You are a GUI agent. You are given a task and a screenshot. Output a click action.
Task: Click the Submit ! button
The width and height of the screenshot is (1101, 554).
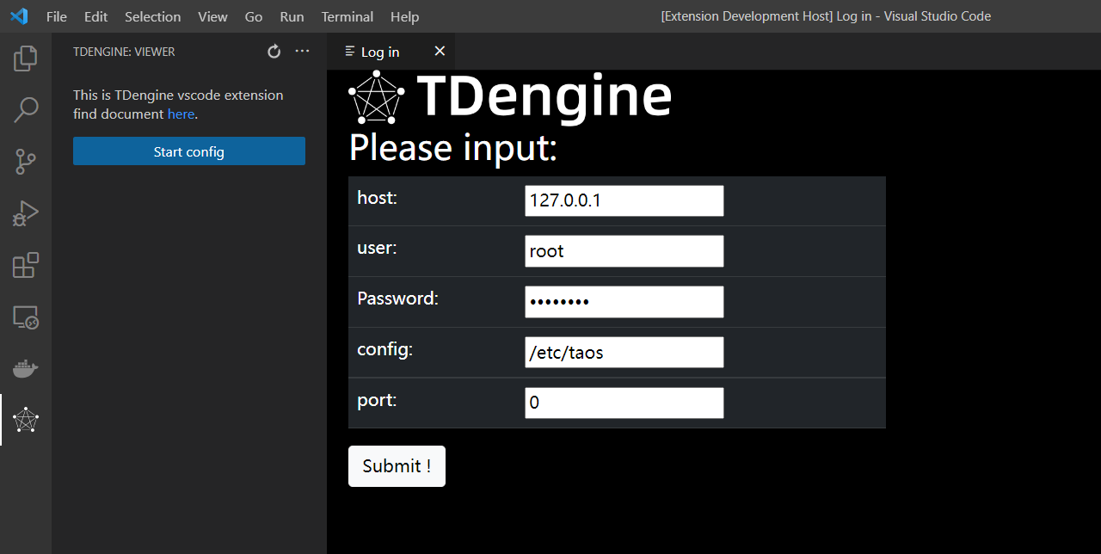[x=397, y=466]
